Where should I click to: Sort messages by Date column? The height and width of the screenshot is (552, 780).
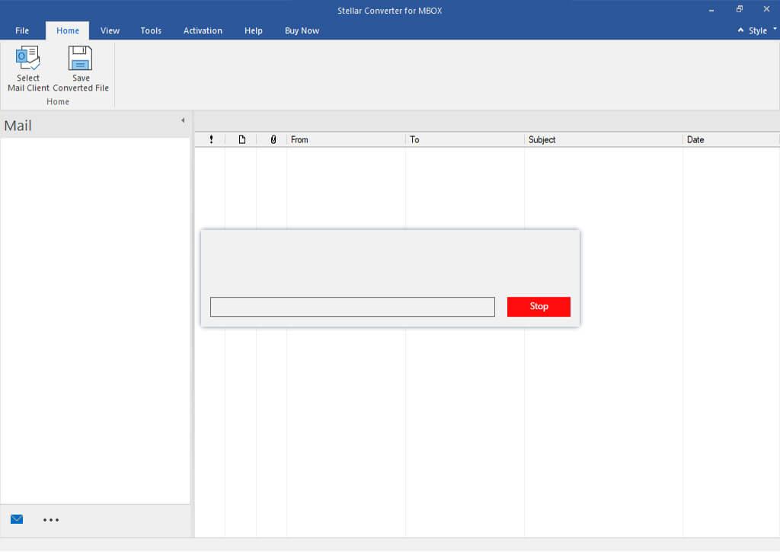point(730,140)
